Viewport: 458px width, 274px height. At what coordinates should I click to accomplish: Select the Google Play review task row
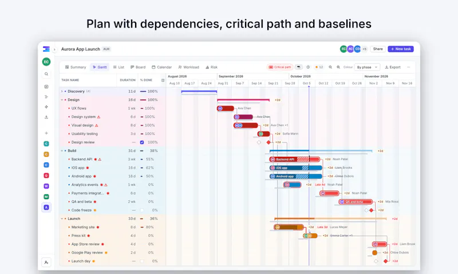click(x=113, y=253)
